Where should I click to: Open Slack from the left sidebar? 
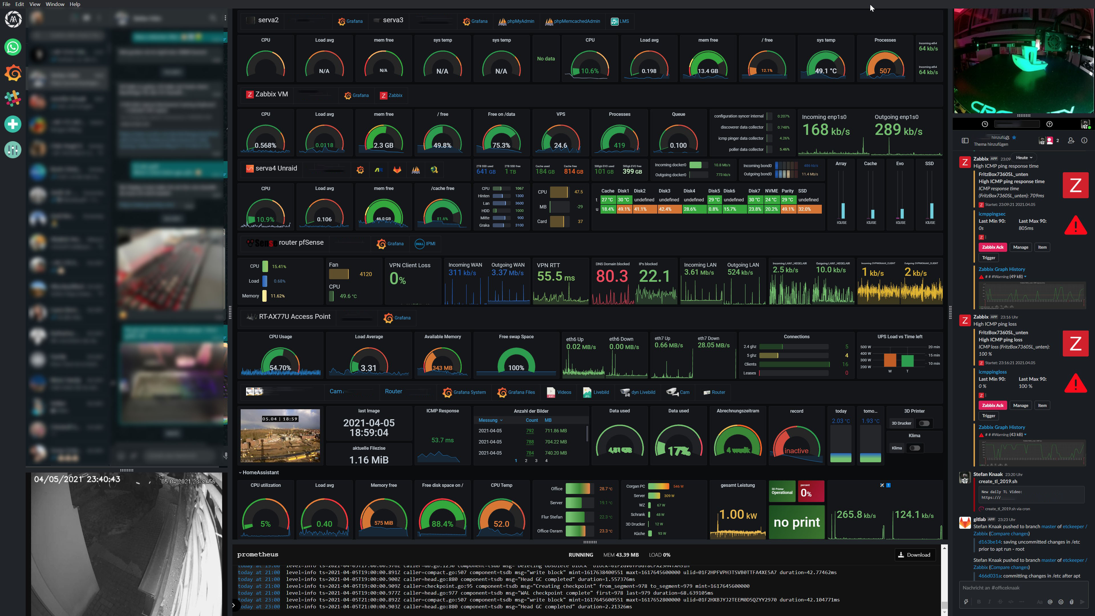click(x=13, y=98)
